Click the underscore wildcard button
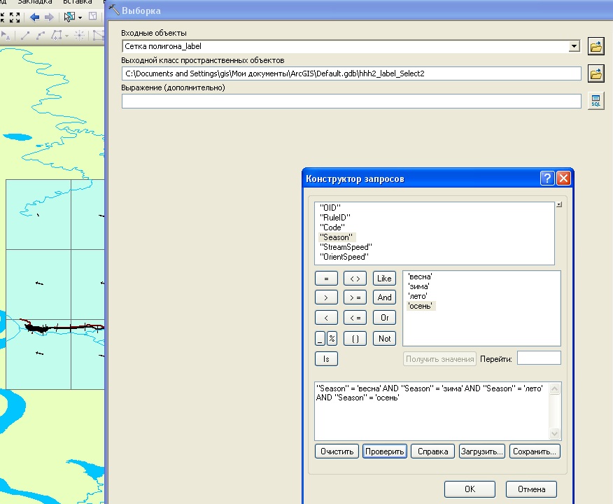 [320, 339]
